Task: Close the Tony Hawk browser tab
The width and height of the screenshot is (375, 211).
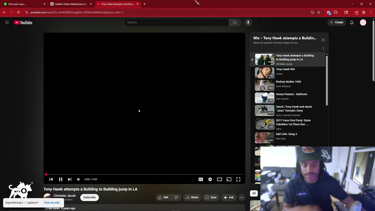Action: coord(137,4)
